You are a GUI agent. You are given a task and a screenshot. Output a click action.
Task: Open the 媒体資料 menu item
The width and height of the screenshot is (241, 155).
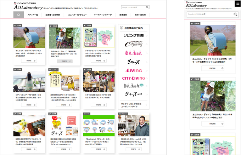coord(123,15)
